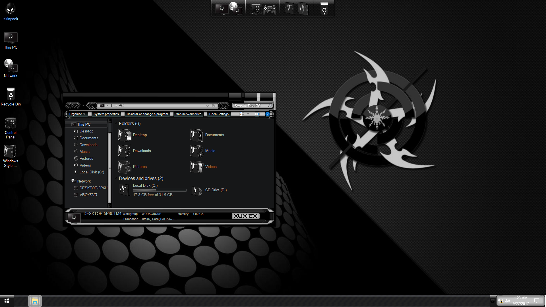546x307 pixels.
Task: Click Local Disk (C:) storage usage bar
Action: coord(160,190)
